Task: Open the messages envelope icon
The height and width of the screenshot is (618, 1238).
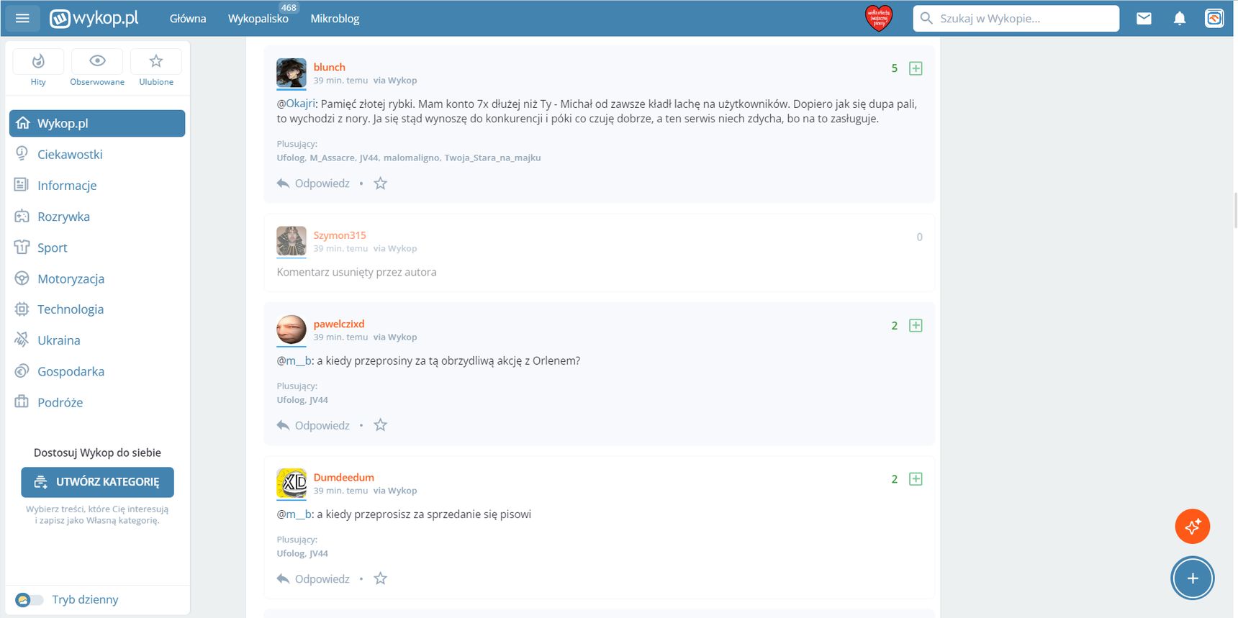Action: (1144, 19)
